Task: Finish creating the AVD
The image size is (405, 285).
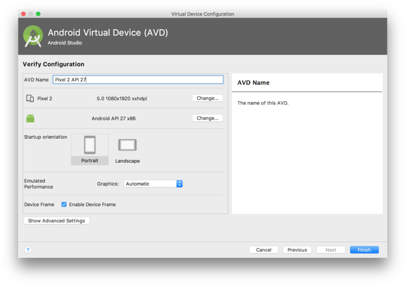Action: coord(364,249)
